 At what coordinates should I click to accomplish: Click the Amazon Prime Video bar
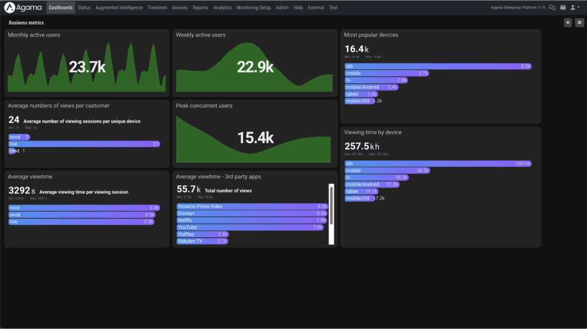(252, 206)
